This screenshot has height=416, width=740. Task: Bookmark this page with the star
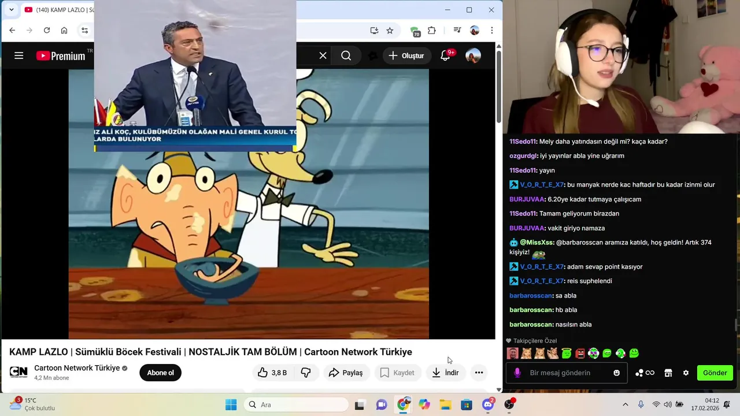pyautogui.click(x=390, y=30)
